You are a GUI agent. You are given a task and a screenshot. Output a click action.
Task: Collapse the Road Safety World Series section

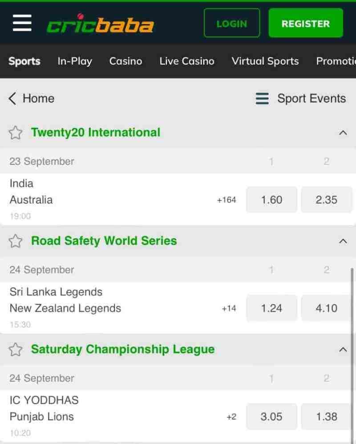click(x=343, y=241)
